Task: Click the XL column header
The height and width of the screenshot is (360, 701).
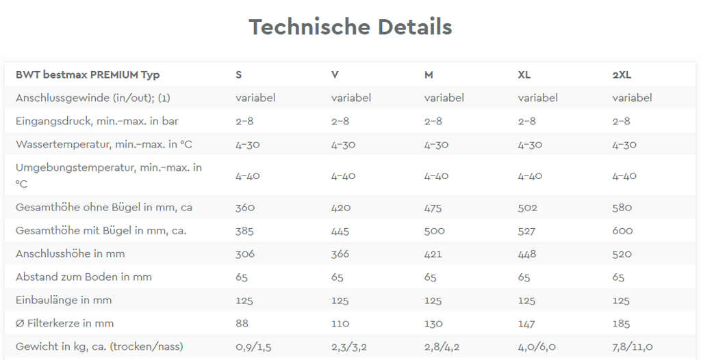Action: click(524, 75)
